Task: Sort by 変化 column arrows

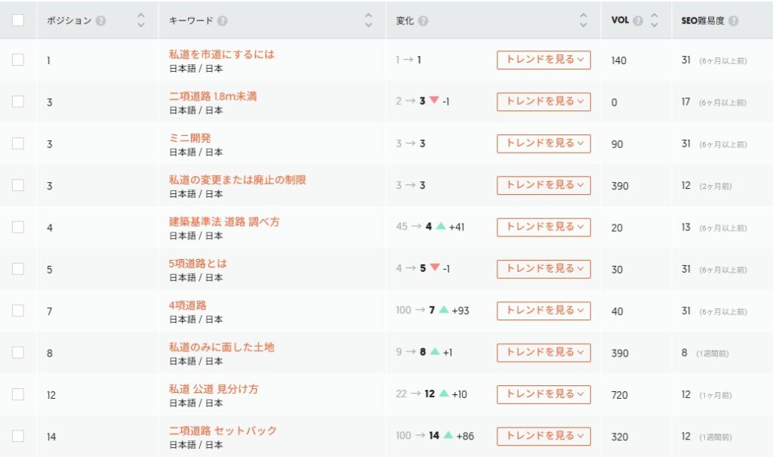Action: 583,20
